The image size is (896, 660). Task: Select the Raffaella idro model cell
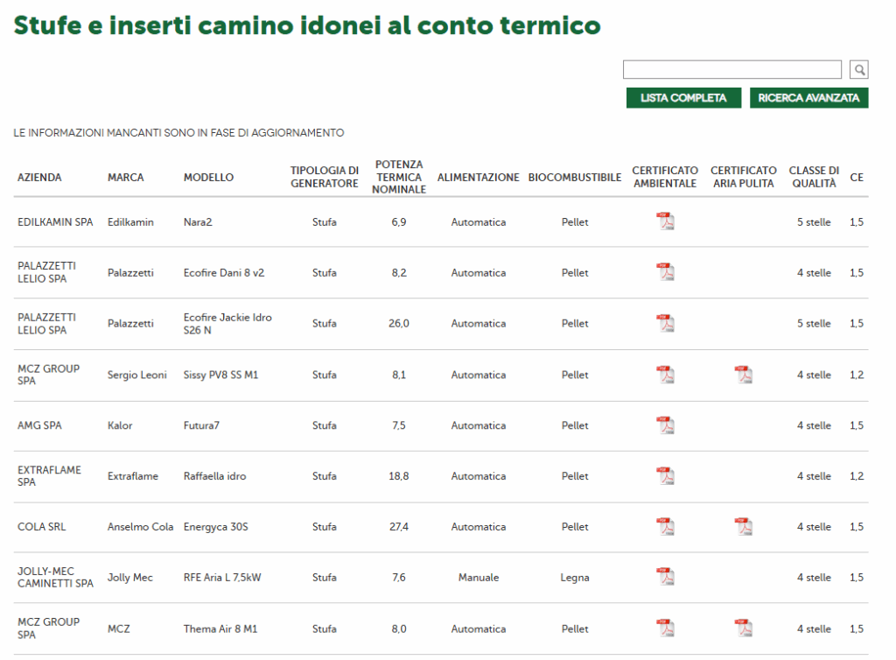coord(215,476)
